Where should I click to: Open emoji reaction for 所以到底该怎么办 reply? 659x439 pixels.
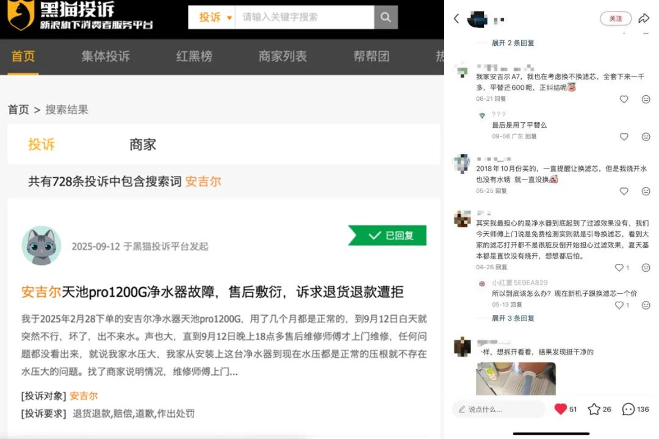click(x=646, y=305)
